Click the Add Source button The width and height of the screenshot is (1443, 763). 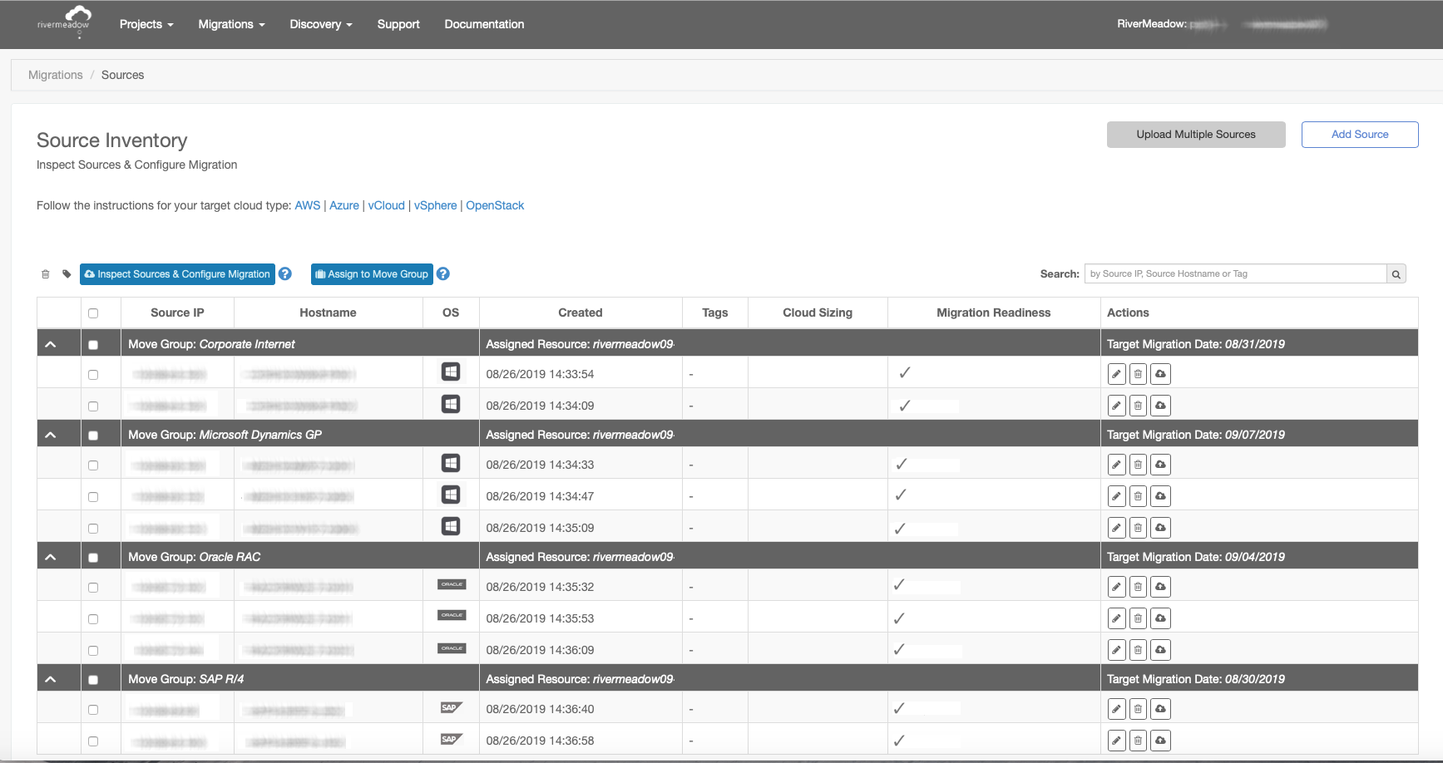(x=1360, y=135)
